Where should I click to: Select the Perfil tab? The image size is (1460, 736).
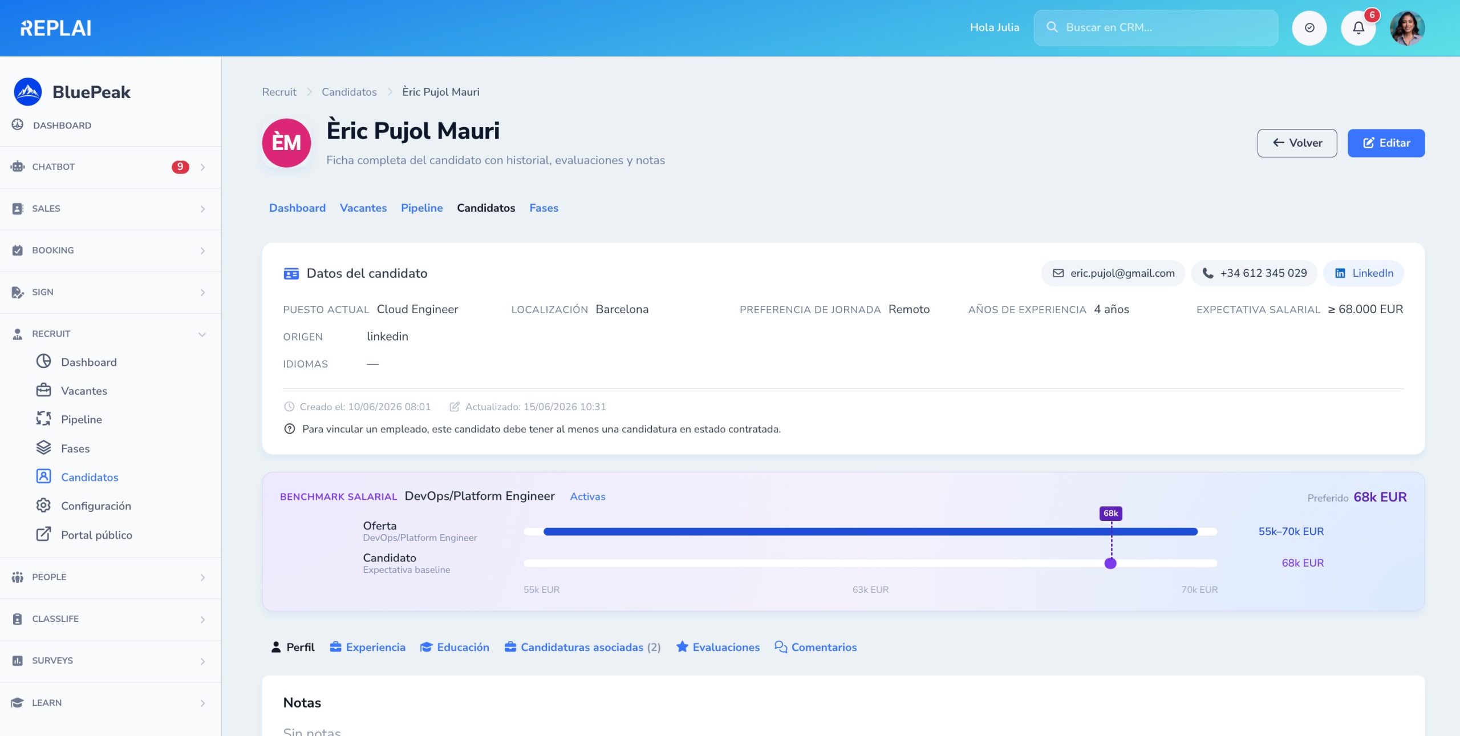tap(293, 647)
